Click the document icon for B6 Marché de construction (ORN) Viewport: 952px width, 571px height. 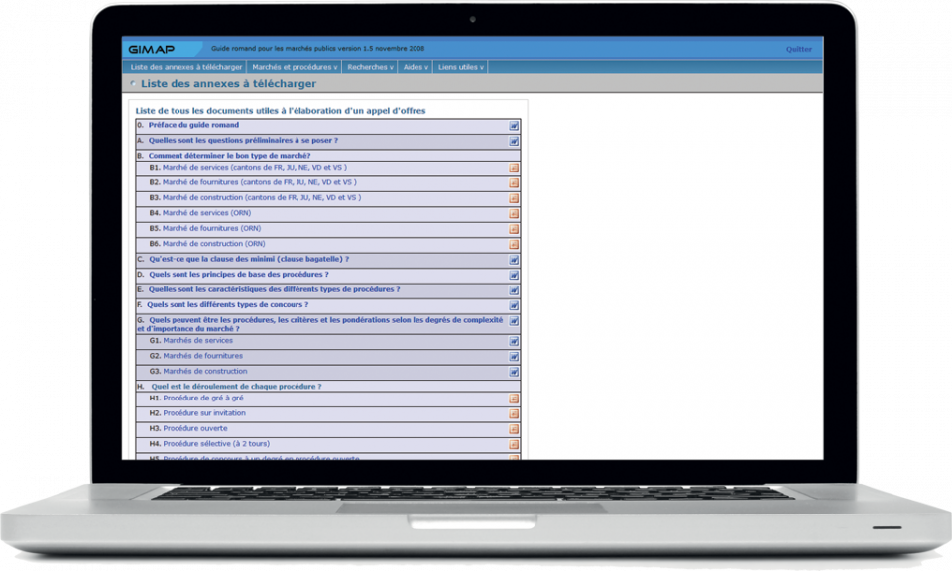pos(514,245)
